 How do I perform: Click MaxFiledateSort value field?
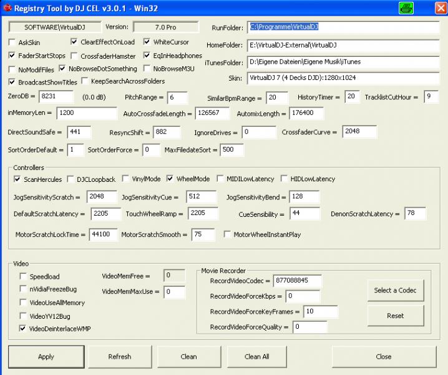coord(231,150)
